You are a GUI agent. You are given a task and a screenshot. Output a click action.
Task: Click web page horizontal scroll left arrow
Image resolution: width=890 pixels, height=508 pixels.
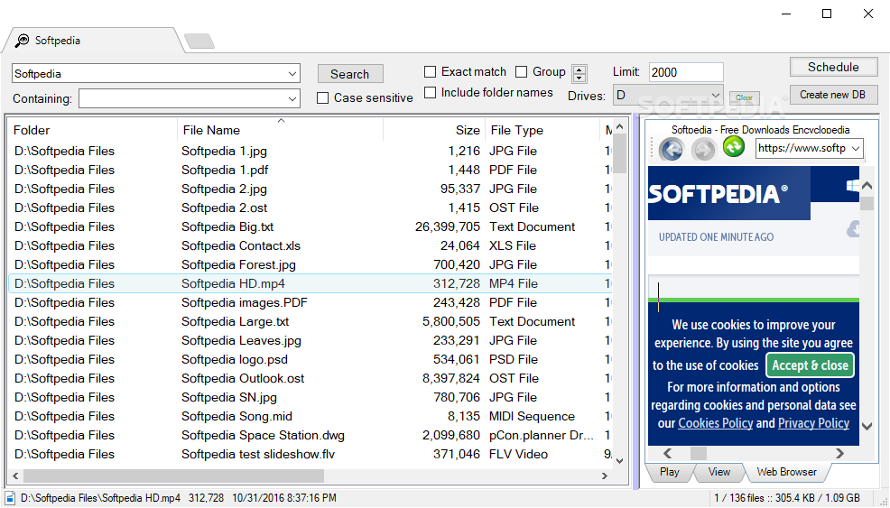pyautogui.click(x=668, y=453)
